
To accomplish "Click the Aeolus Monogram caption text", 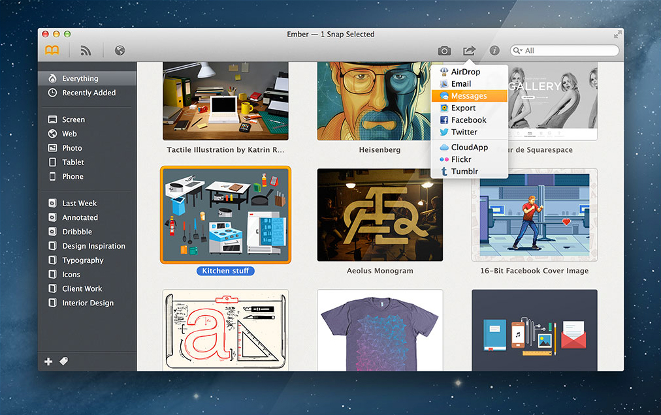I will tap(380, 271).
